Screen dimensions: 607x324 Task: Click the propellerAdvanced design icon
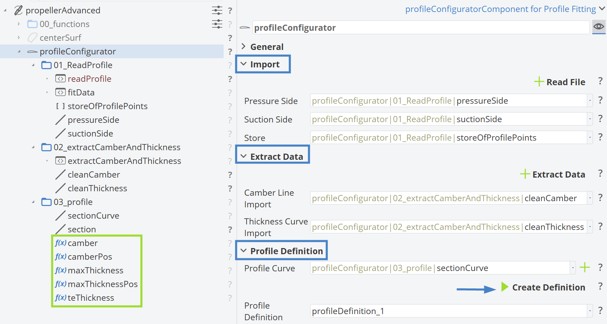(x=18, y=10)
